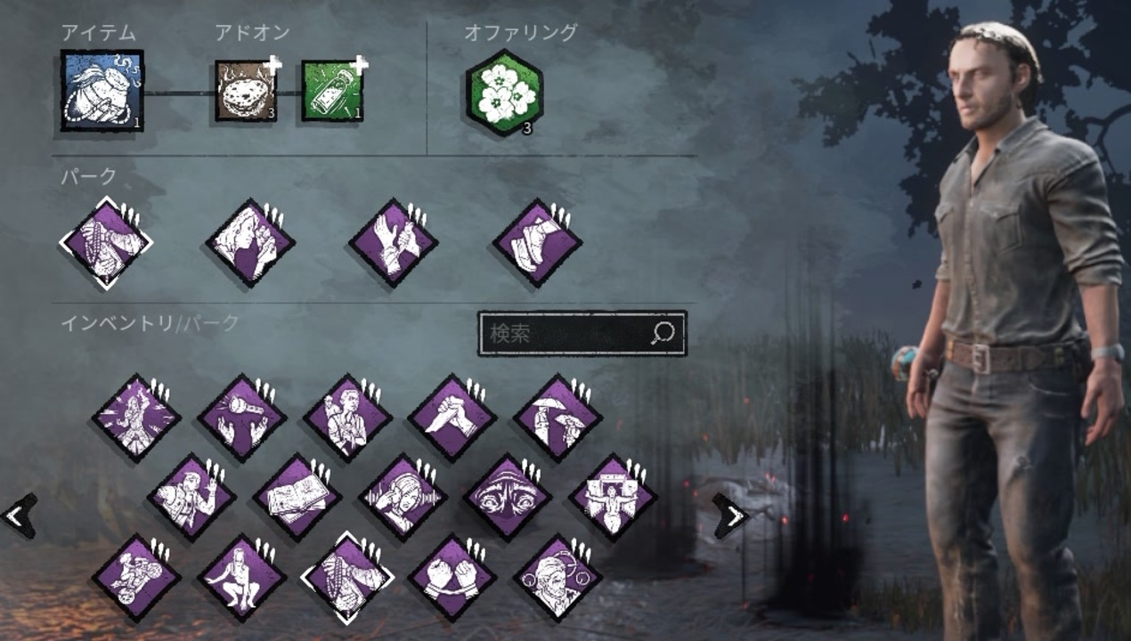Pick the handshake clasped hands perk
This screenshot has width=1131, height=641.
[452, 417]
